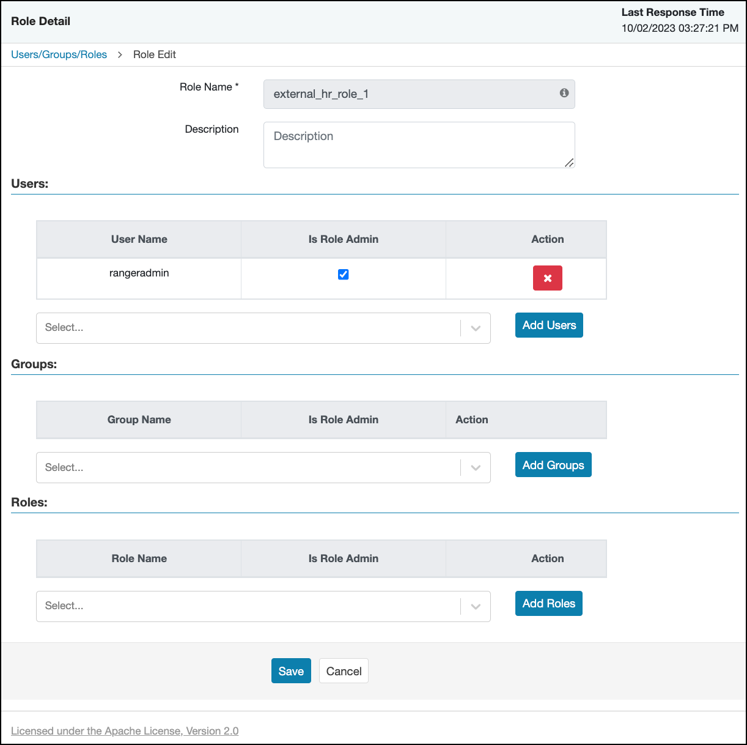
Task: Open the Apache License Version 2.0 link
Action: [x=125, y=731]
